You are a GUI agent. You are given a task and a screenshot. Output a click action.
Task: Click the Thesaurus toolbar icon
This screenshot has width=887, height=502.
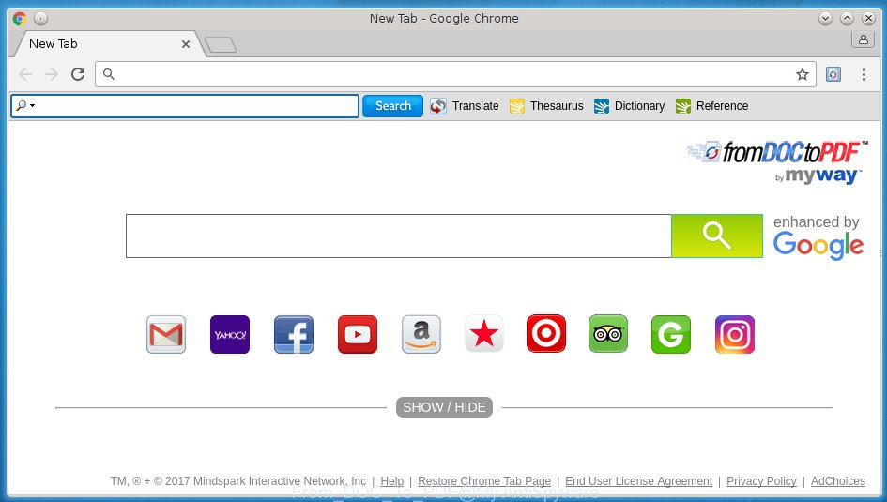(x=517, y=106)
